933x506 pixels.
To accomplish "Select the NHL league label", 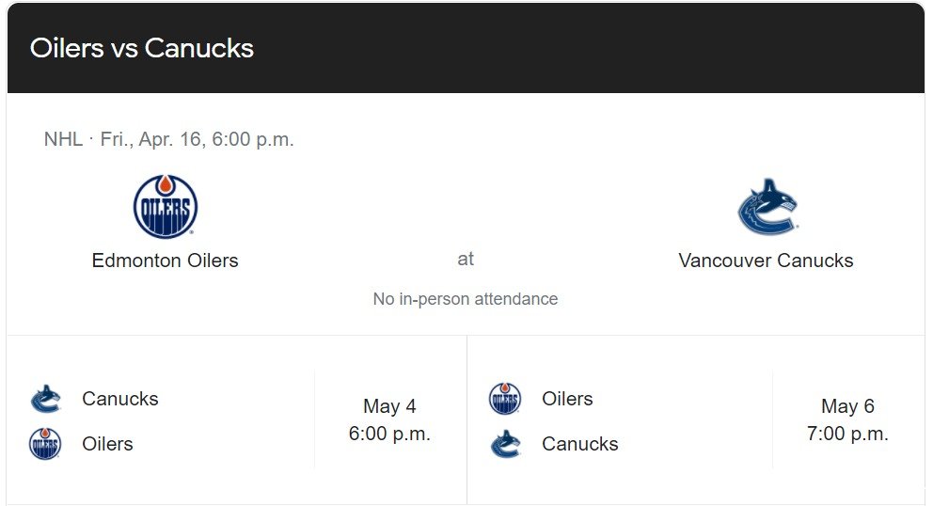I will click(63, 139).
